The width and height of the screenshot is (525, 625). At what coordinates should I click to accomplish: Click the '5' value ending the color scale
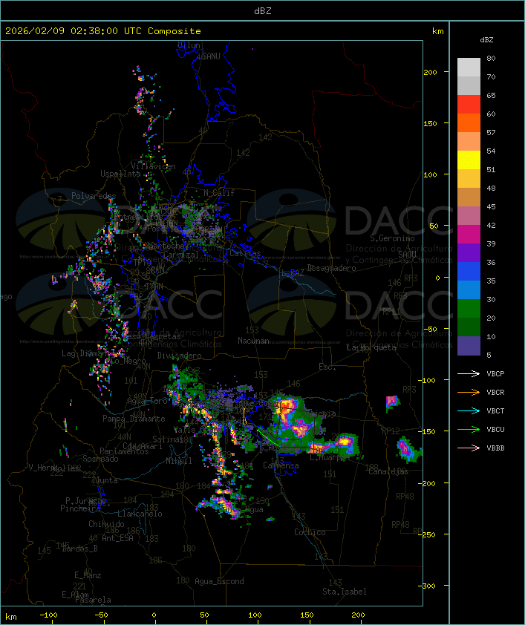pyautogui.click(x=489, y=355)
